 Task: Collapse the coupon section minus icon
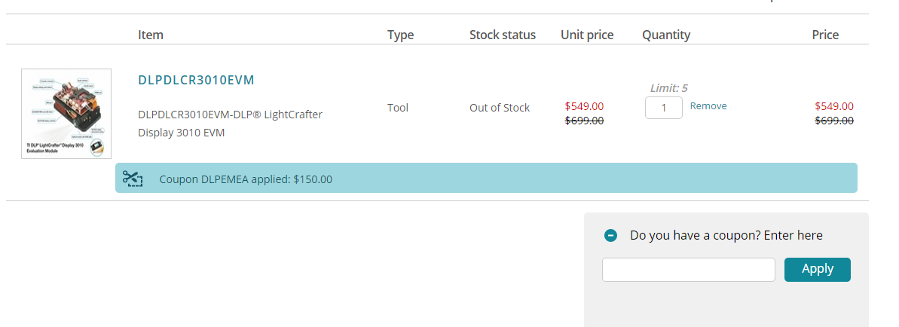click(611, 236)
